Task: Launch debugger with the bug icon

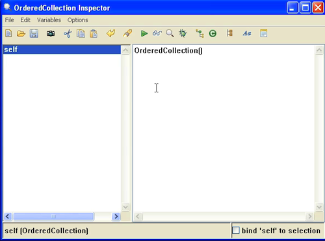Action: tap(183, 34)
